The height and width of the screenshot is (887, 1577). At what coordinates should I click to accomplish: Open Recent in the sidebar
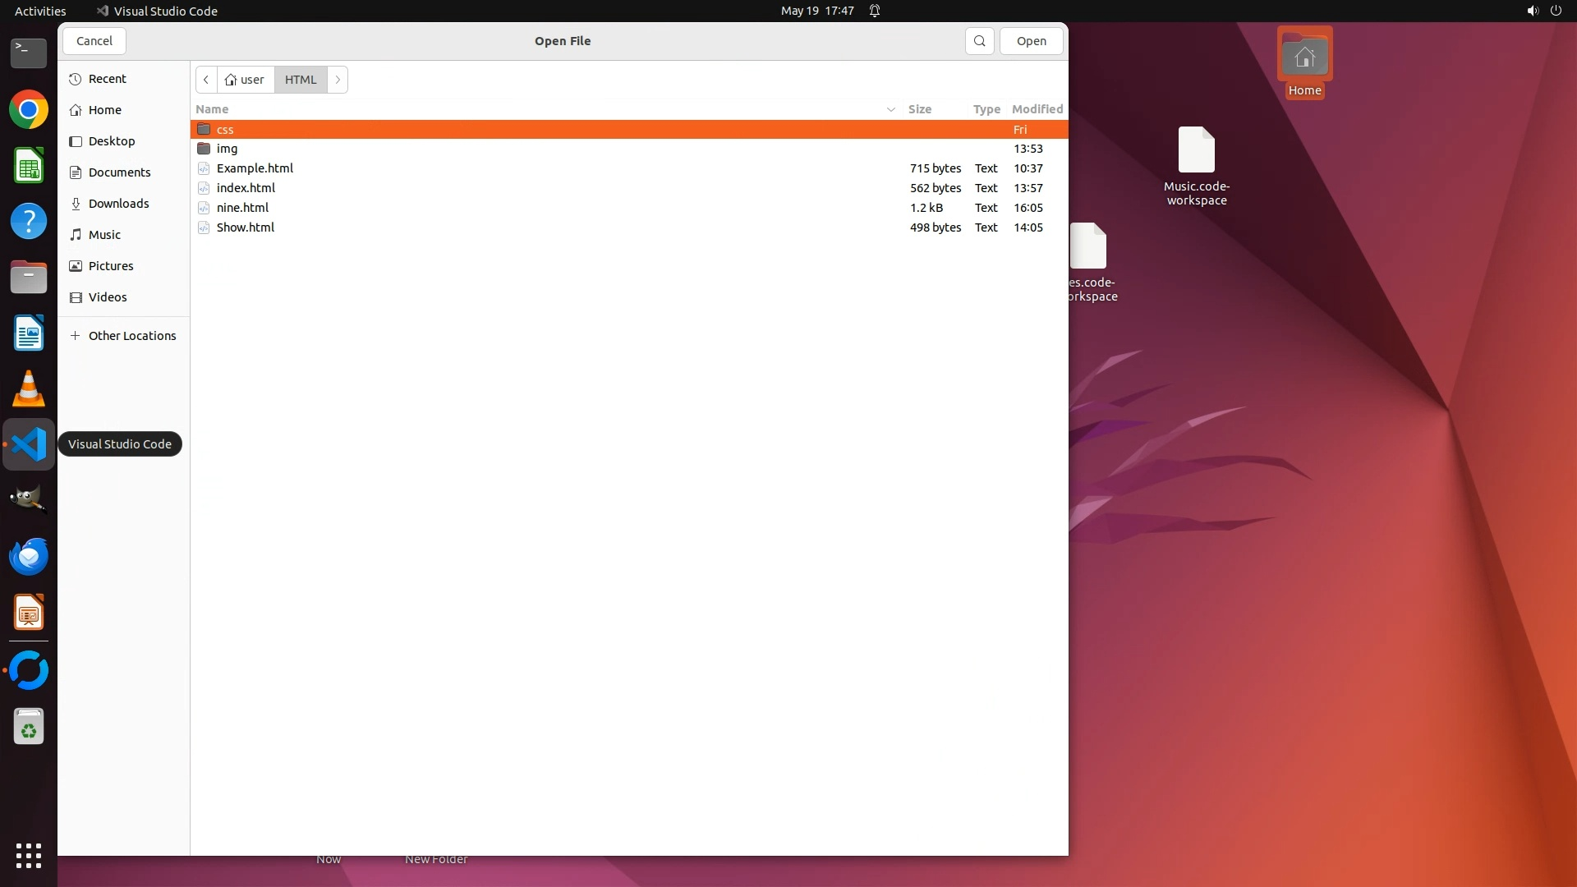[x=107, y=79]
